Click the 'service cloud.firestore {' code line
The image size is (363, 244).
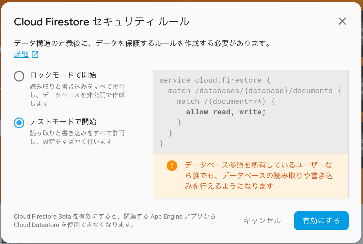pos(215,80)
